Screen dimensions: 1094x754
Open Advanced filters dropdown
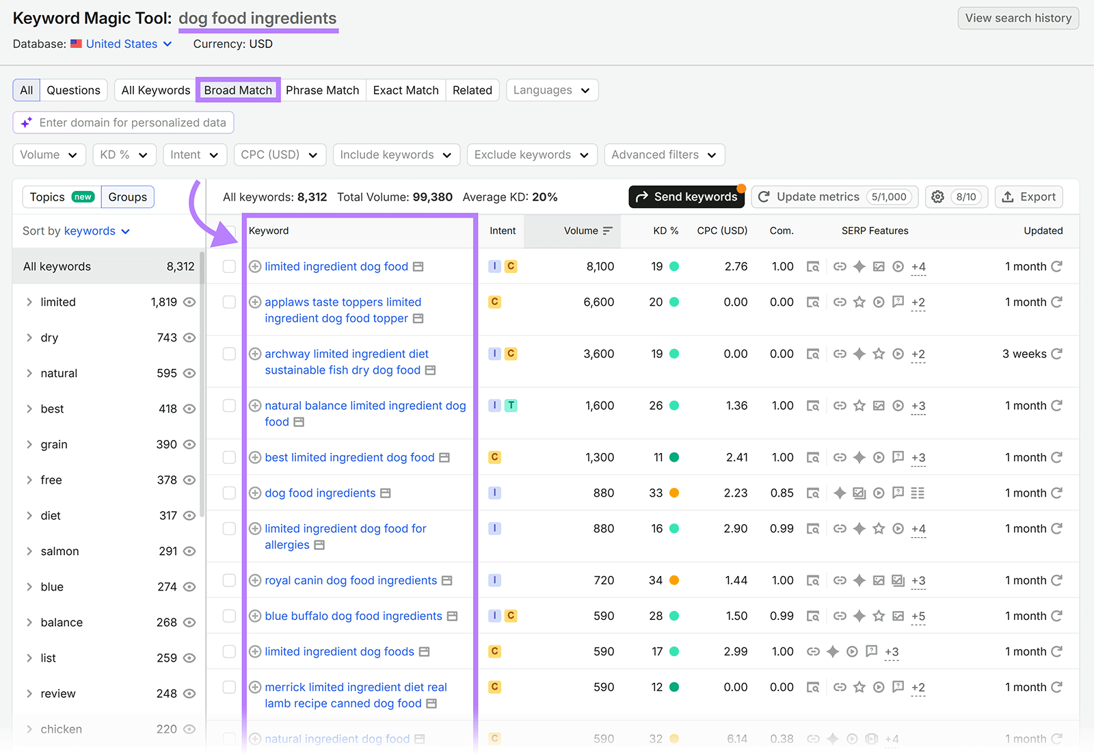[x=665, y=155]
